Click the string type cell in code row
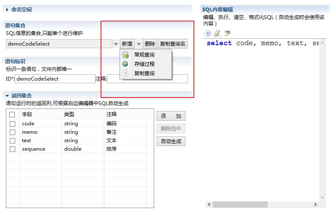 (71, 124)
